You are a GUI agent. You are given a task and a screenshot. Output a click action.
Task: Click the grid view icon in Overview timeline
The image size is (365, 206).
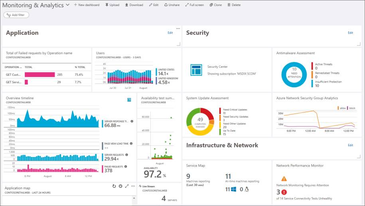coord(129,100)
